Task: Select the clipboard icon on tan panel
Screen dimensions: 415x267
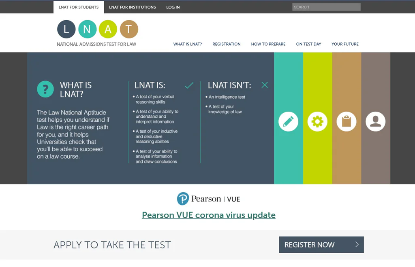Action: click(347, 121)
